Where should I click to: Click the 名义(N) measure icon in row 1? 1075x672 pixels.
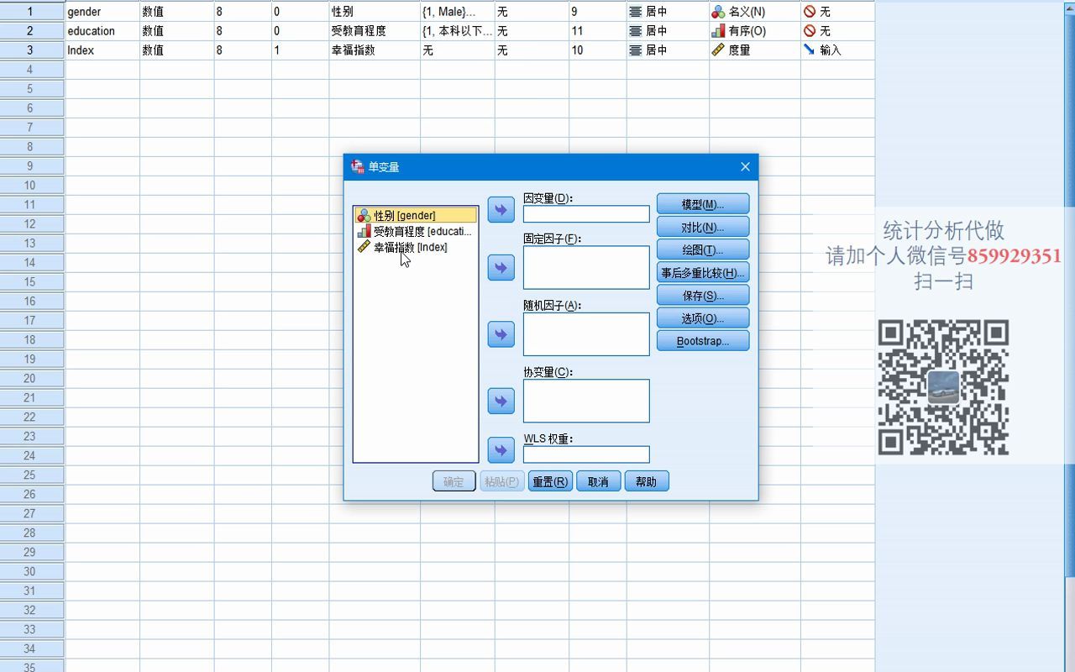click(x=718, y=12)
